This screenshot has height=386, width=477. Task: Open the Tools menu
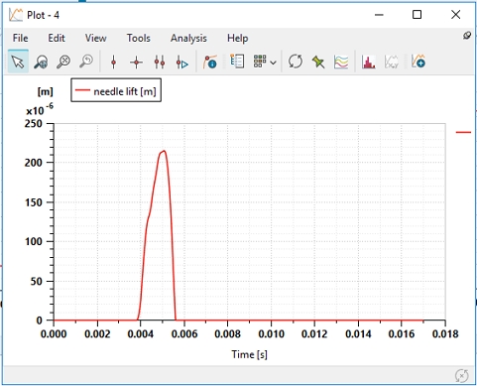click(x=138, y=38)
